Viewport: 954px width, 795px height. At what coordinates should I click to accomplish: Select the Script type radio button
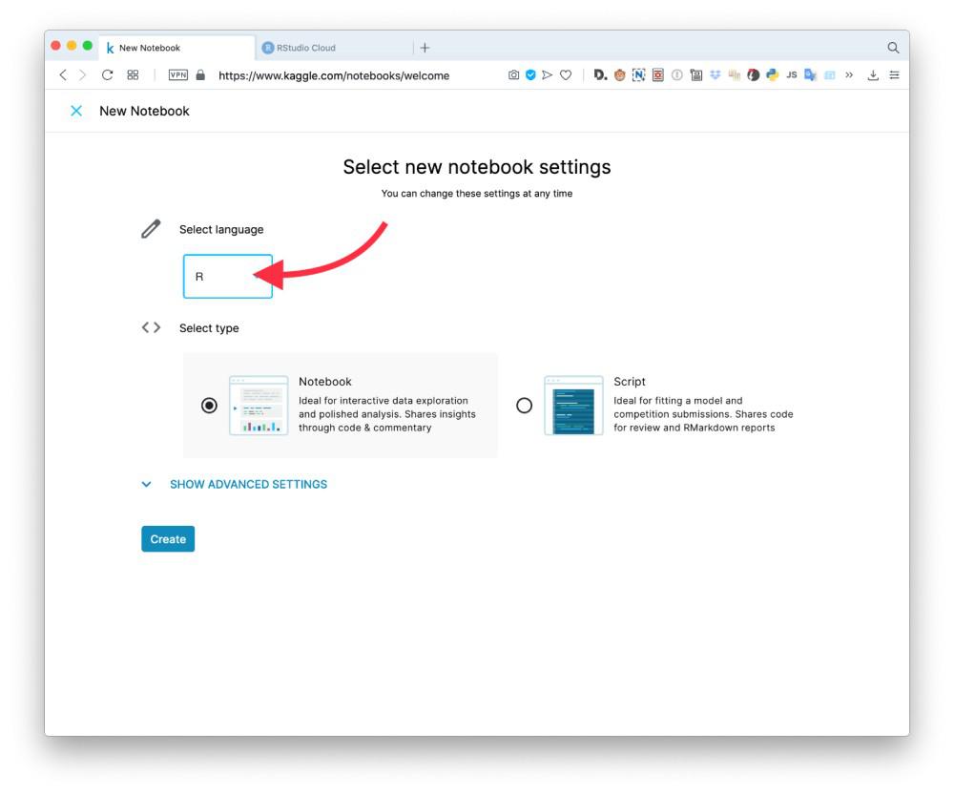pos(524,406)
